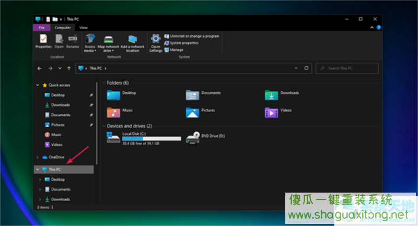Click the title bar This PC icon
This screenshot has width=418, height=226.
click(38, 19)
